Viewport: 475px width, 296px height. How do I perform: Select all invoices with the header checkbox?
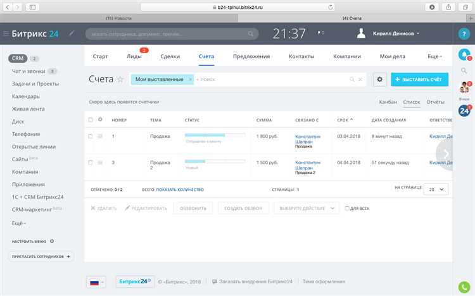point(91,120)
